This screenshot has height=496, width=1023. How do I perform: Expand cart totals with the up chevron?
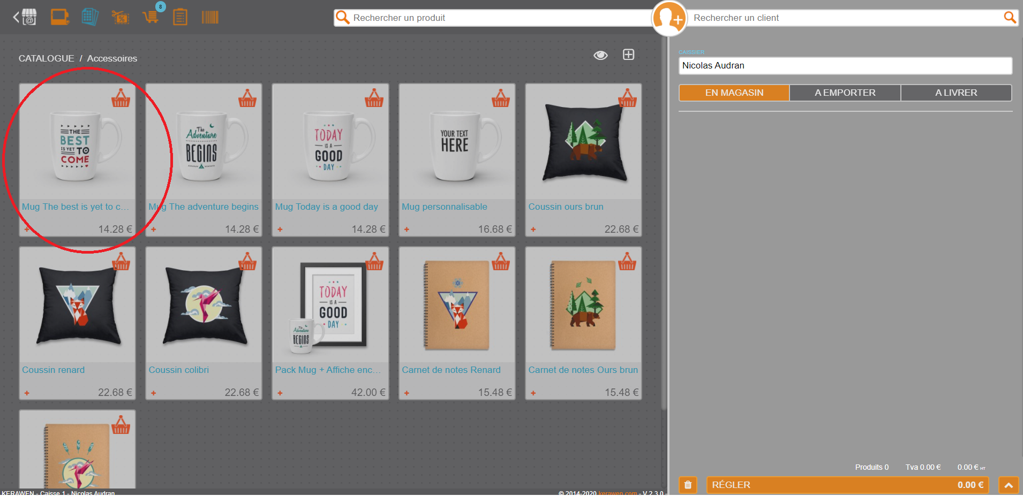pyautogui.click(x=1009, y=485)
